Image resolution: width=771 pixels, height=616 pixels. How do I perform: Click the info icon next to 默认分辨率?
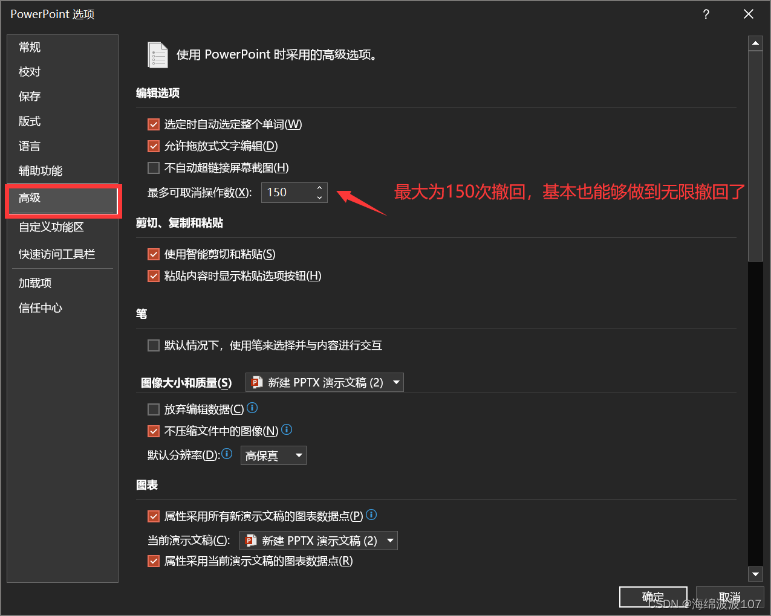(227, 454)
